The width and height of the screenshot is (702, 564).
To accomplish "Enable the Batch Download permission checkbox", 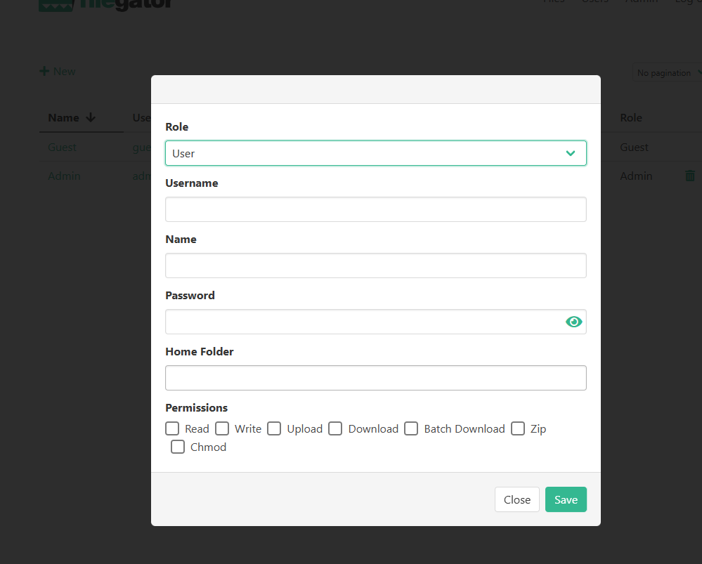I will 411,428.
